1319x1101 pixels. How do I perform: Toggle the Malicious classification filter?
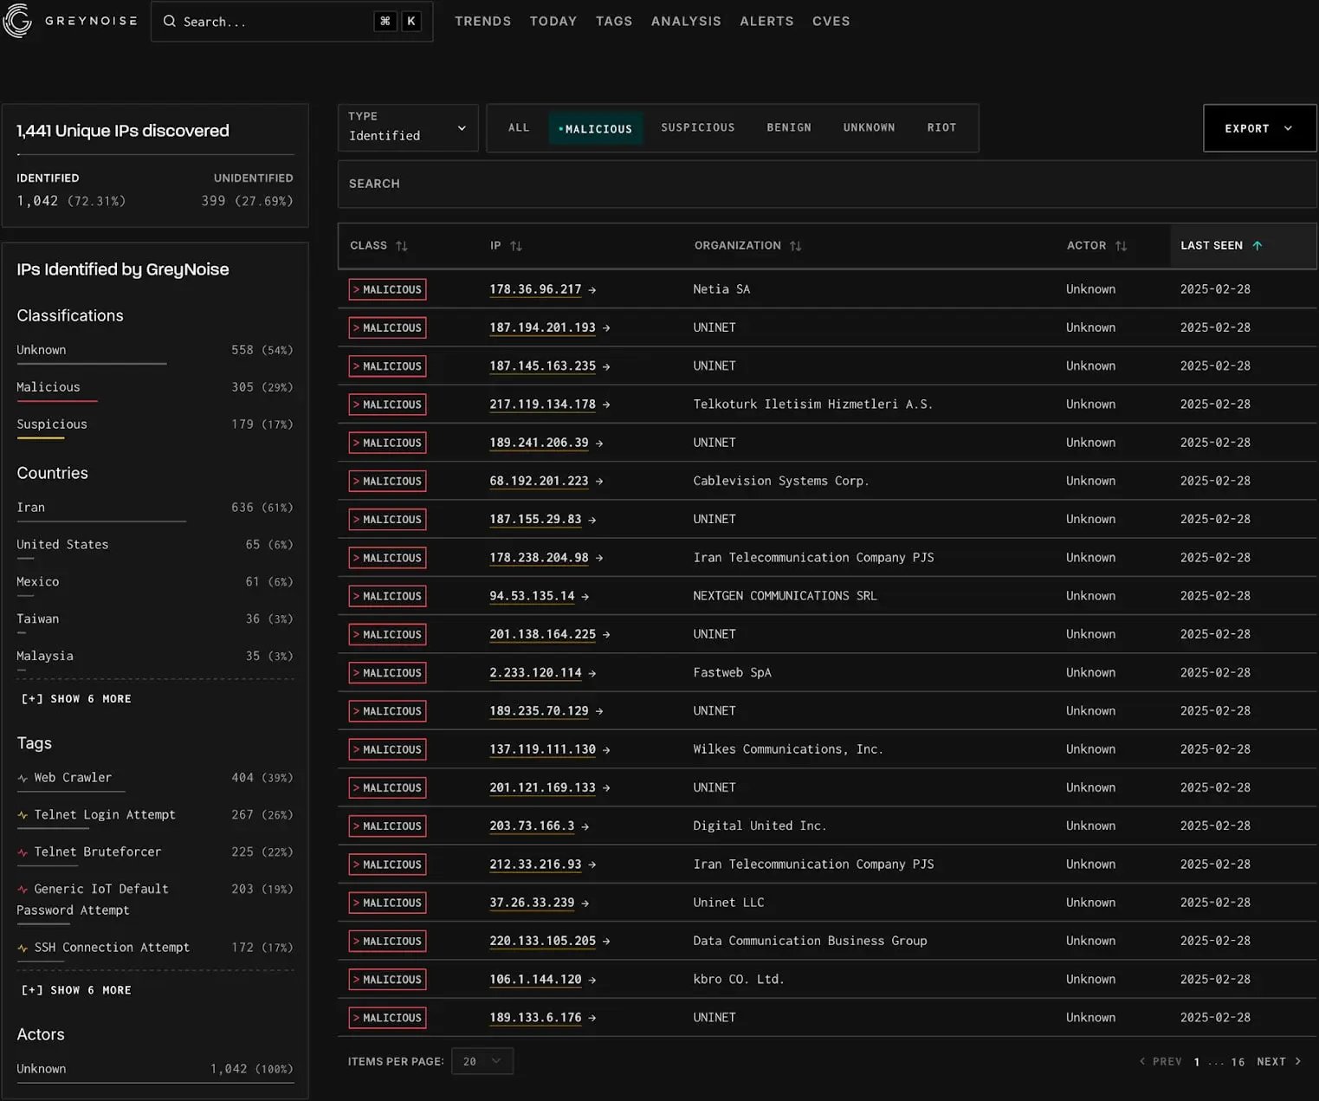tap(596, 128)
